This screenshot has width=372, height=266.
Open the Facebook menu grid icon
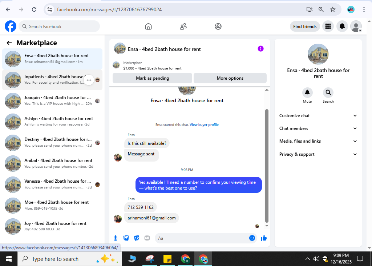(328, 27)
